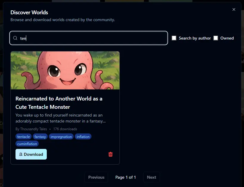Select the "tentacle" tag chip
244x187 pixels.
click(24, 137)
